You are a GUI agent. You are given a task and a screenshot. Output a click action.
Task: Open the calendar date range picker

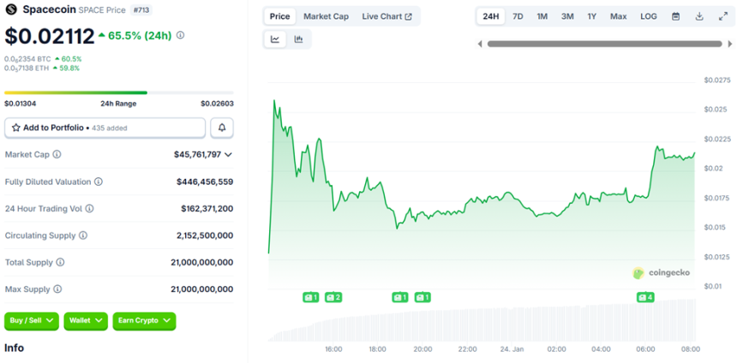click(x=675, y=16)
